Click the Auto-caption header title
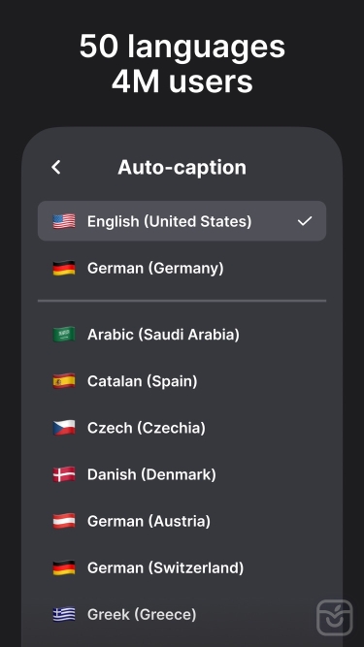The width and height of the screenshot is (364, 647). click(x=182, y=167)
